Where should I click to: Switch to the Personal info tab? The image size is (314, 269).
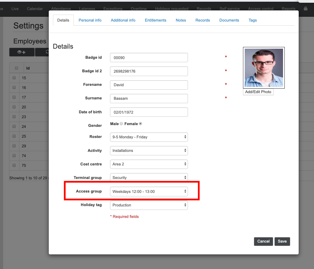click(x=90, y=20)
